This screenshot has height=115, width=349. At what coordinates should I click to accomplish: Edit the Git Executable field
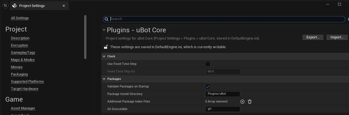pyautogui.click(x=223, y=109)
